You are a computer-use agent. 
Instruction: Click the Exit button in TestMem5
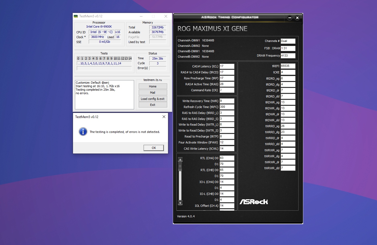(153, 105)
